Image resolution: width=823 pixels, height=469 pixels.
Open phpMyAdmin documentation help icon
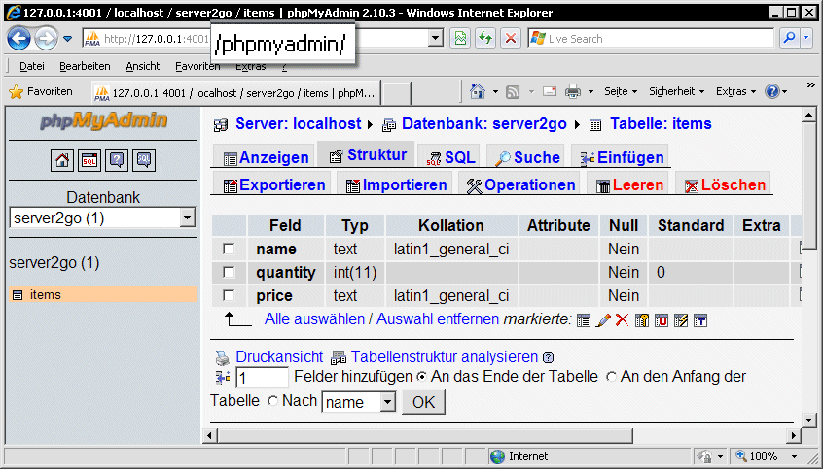117,160
